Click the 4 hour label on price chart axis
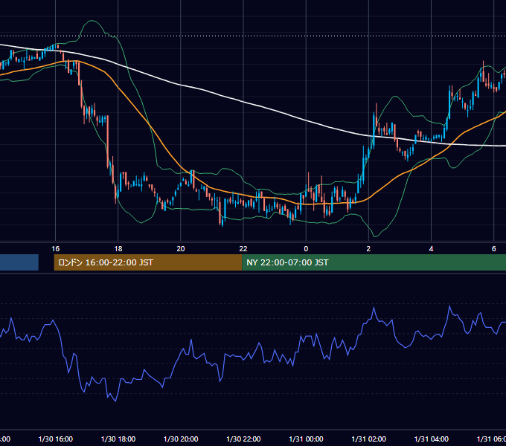Screen dimensions: 506x446 431,248
